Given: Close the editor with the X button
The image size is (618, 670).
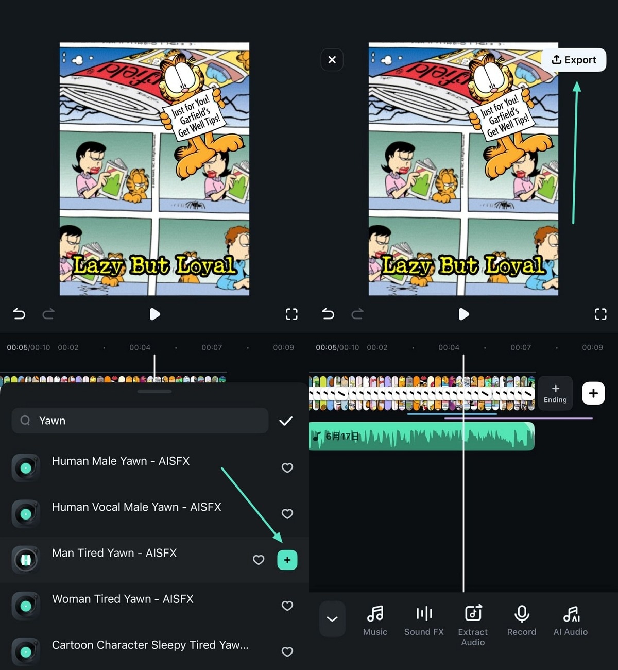Looking at the screenshot, I should pyautogui.click(x=332, y=60).
